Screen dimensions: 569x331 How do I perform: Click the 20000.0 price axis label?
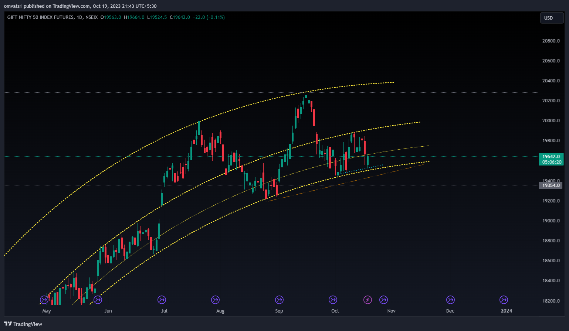click(551, 121)
